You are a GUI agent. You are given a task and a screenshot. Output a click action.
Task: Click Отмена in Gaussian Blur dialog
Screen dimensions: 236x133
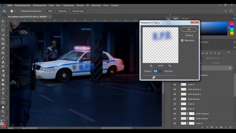tap(189, 35)
